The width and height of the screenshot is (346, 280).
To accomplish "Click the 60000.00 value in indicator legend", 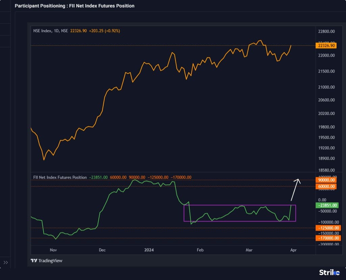I will [118, 177].
